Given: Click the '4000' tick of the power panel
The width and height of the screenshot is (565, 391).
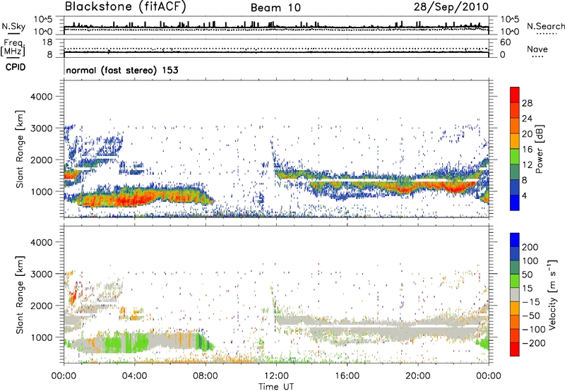Looking at the screenshot, I should point(41,97).
